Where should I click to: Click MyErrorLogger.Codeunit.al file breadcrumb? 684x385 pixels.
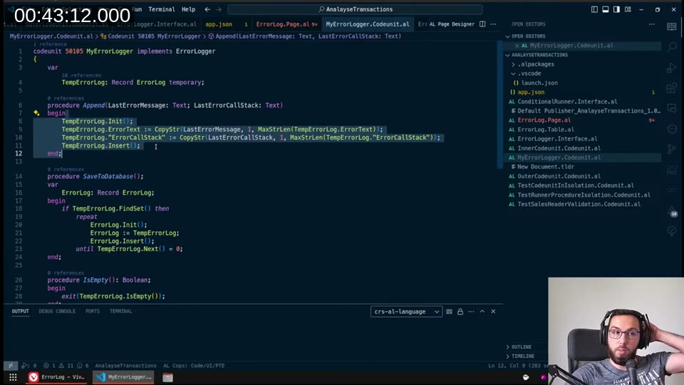[51, 36]
